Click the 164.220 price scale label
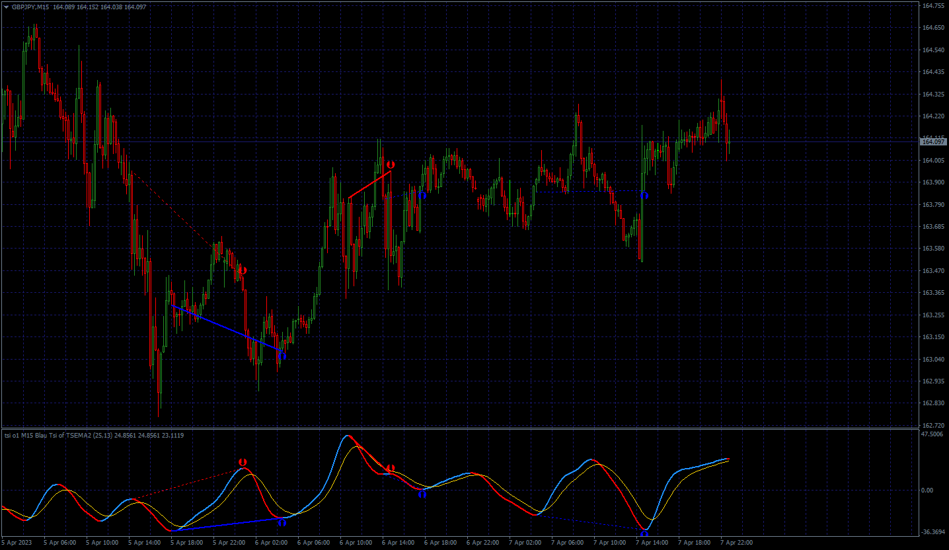 (932, 116)
